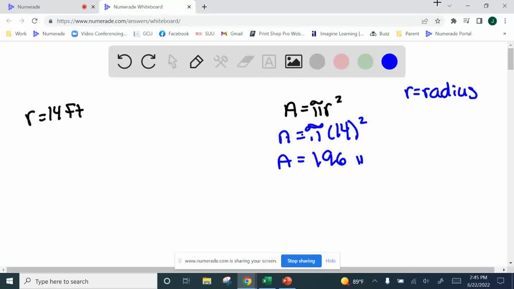This screenshot has height=289, width=514.
Task: Select the Eraser tool
Action: point(245,61)
